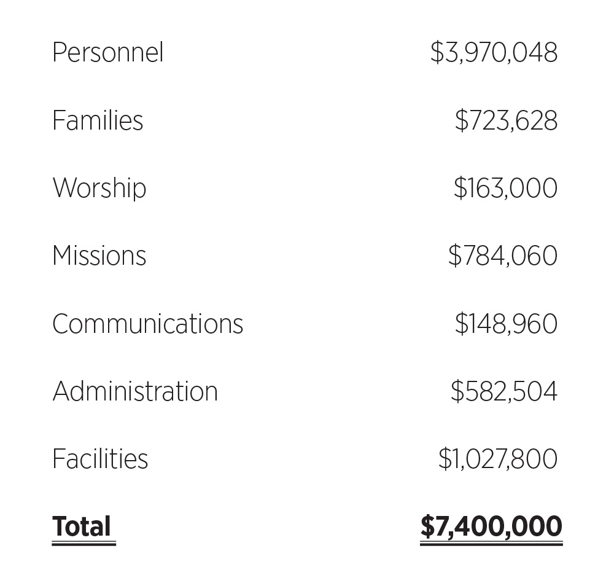Click the Personnel row label
This screenshot has height=586, width=614.
pos(107,53)
